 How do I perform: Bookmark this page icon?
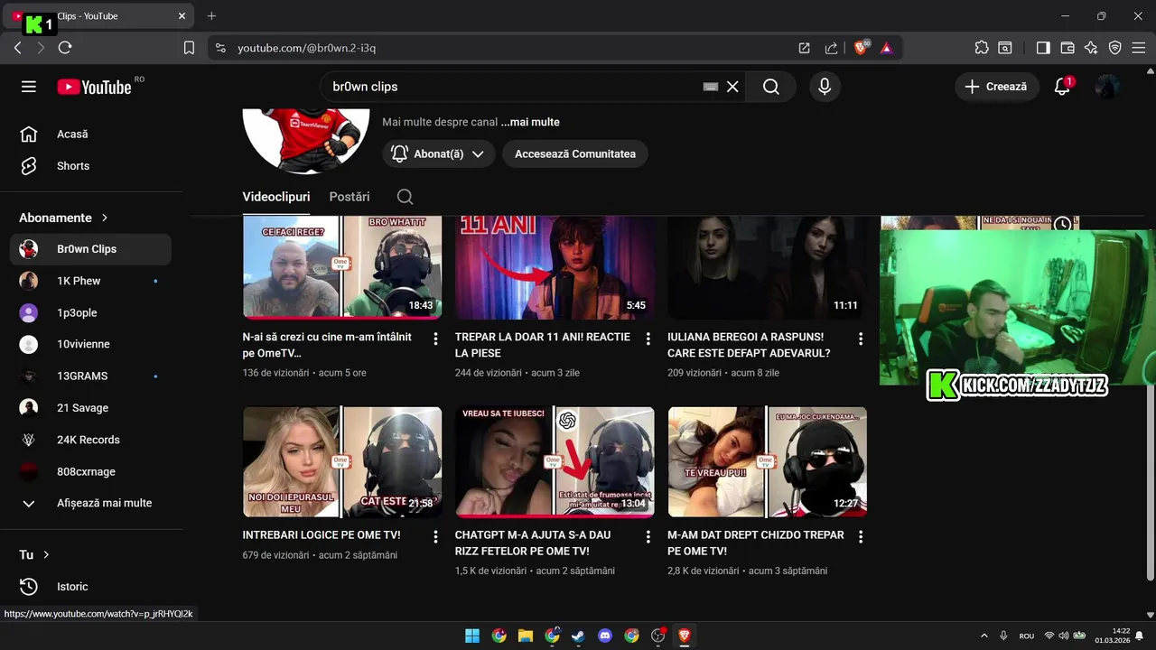coord(189,48)
